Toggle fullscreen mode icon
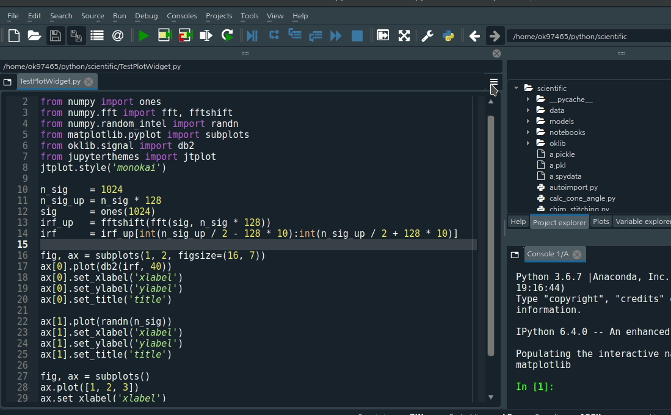The image size is (671, 415). (x=404, y=35)
